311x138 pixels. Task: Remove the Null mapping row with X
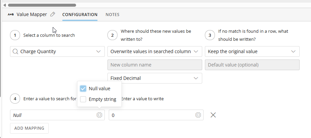coord(213,115)
